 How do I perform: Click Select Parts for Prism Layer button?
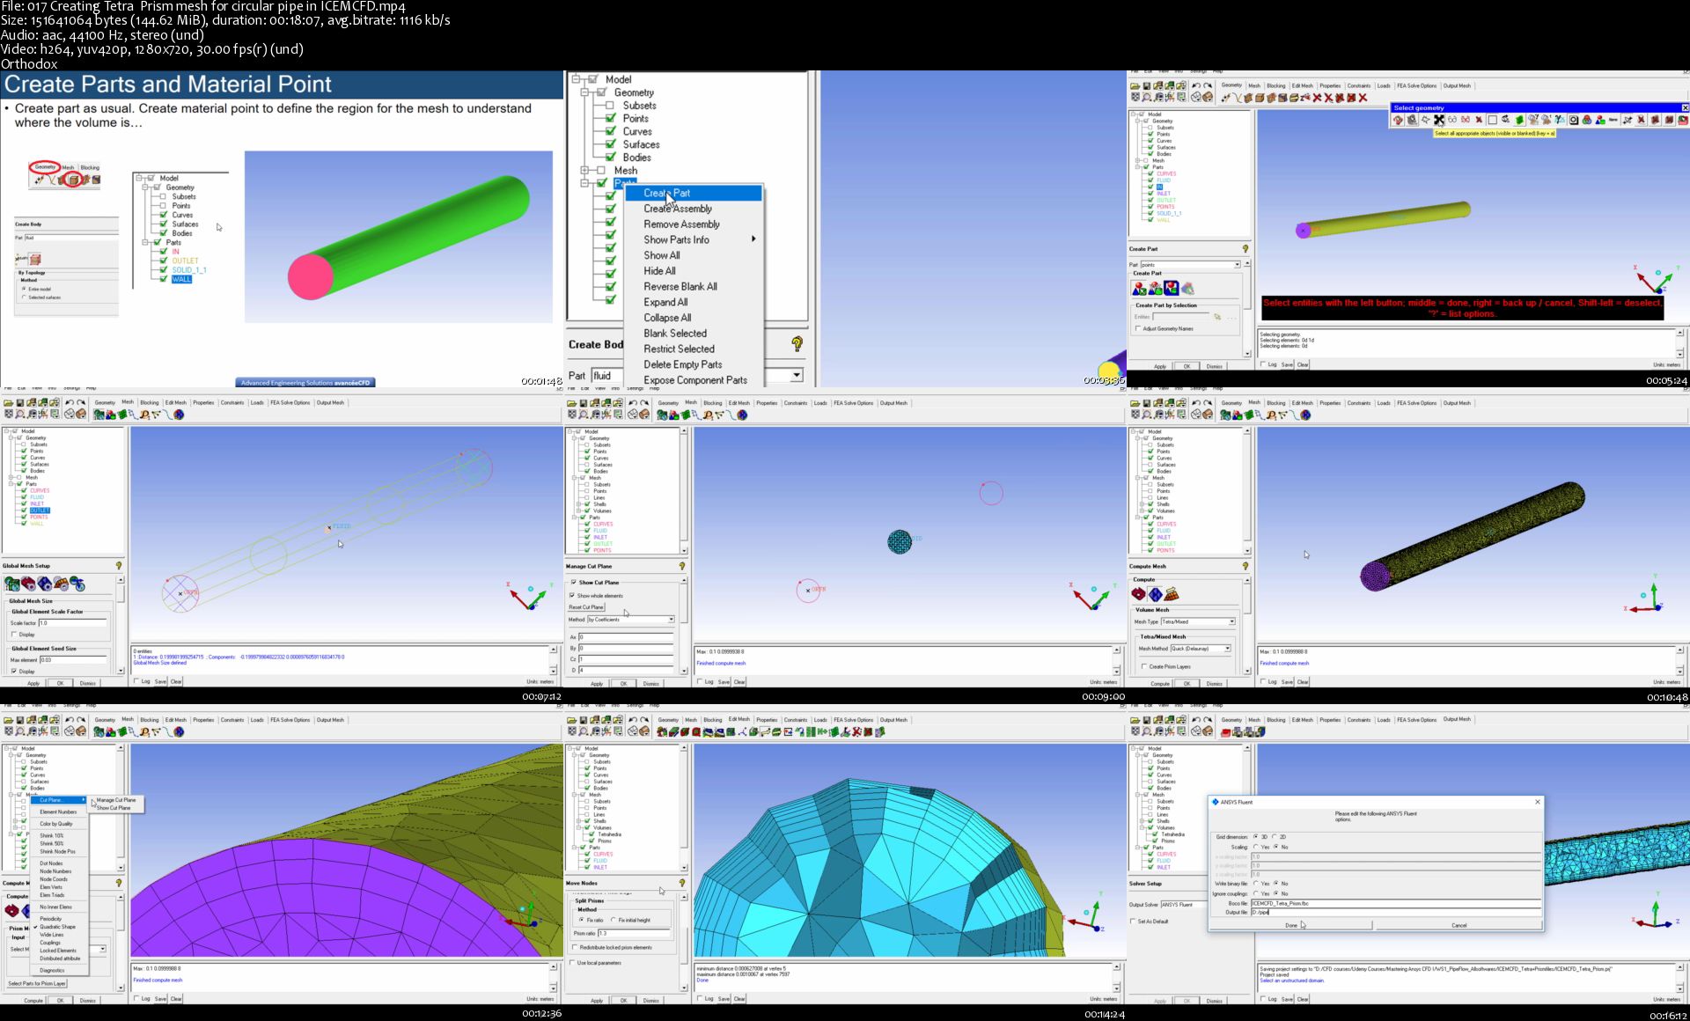click(x=36, y=983)
